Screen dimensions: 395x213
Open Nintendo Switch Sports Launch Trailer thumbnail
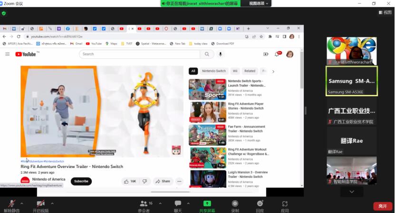pyautogui.click(x=207, y=90)
